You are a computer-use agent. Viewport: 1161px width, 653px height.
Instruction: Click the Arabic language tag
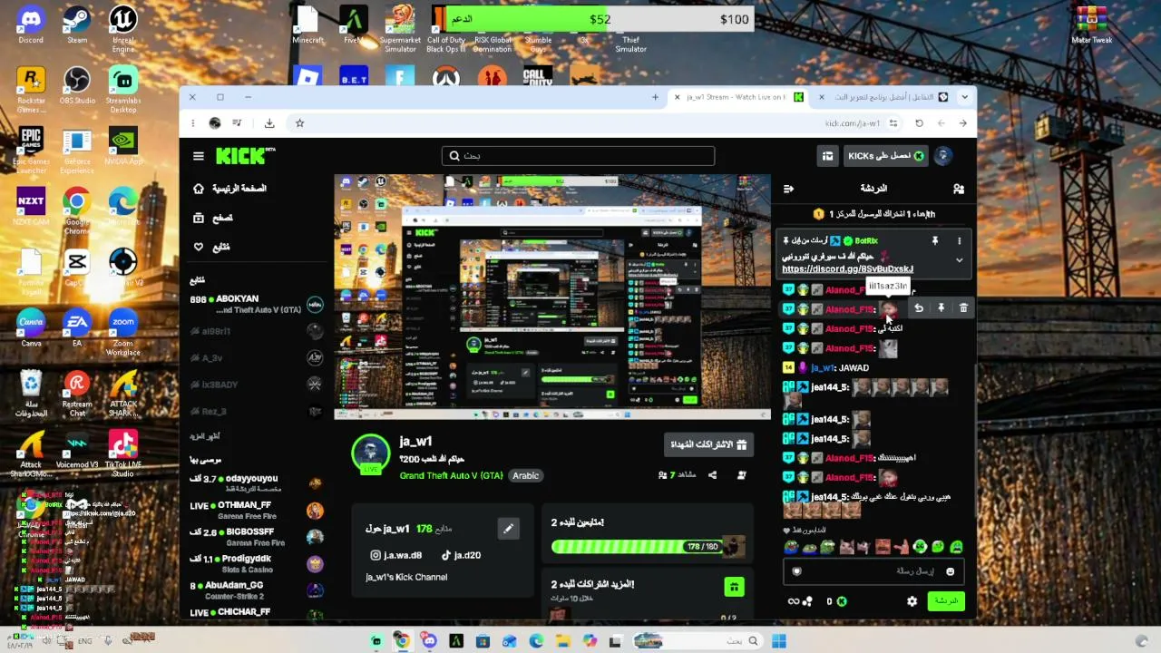click(525, 475)
